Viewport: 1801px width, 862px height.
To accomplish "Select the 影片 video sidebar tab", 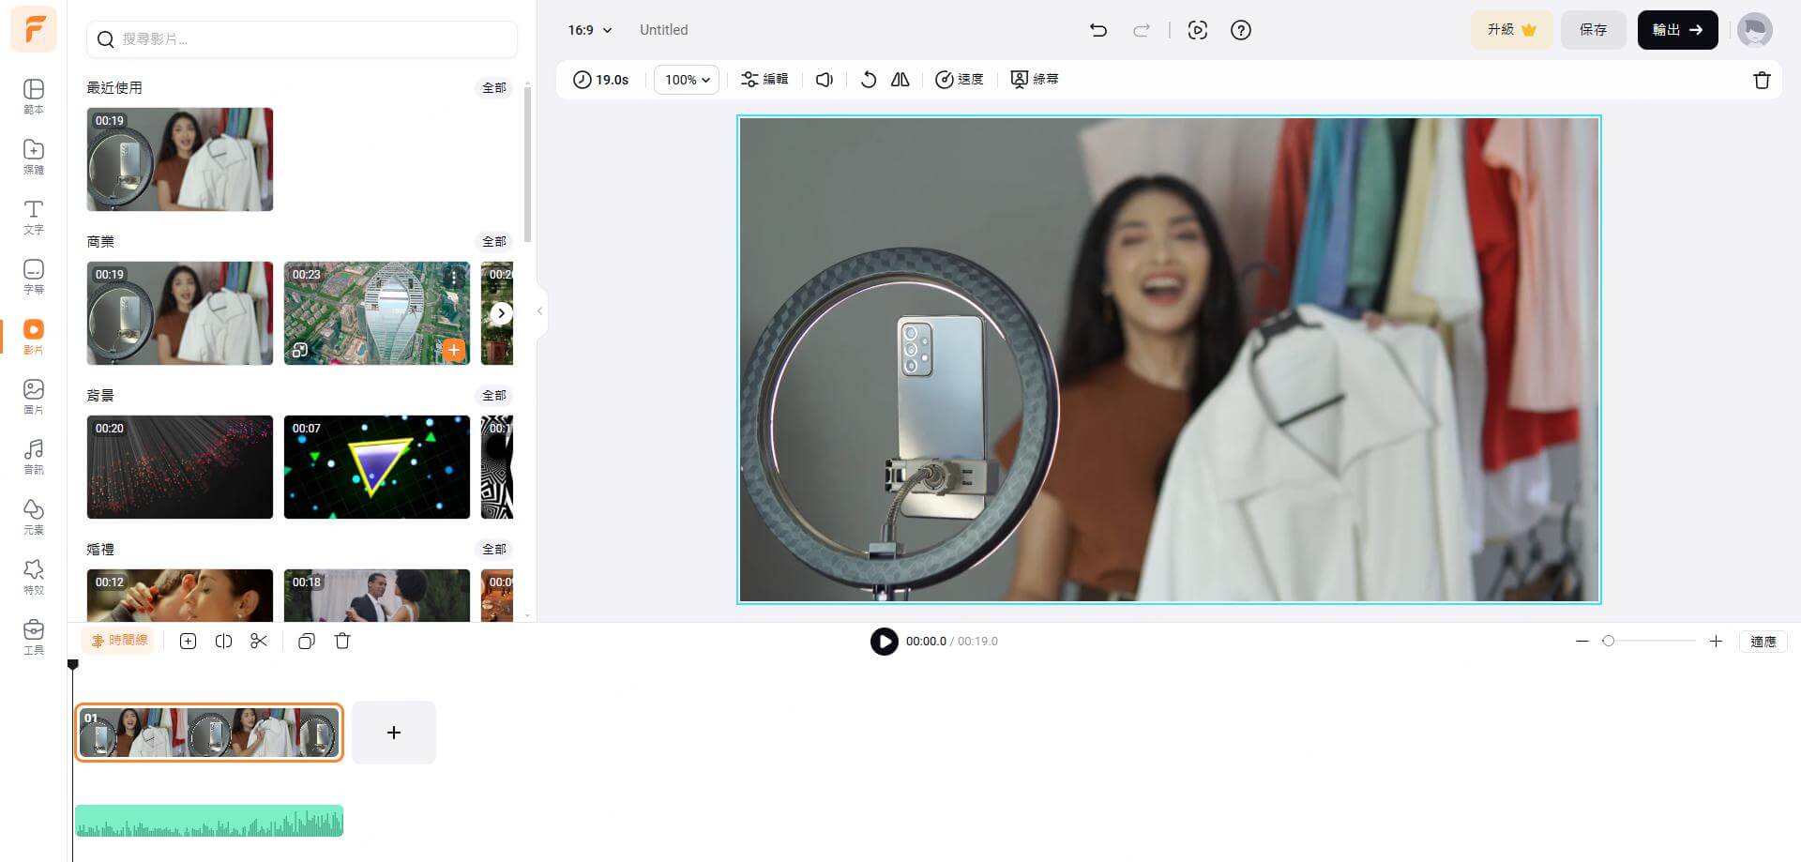I will 33,337.
